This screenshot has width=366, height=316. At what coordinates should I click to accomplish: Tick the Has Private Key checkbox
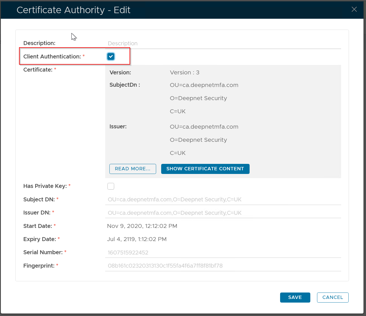[111, 186]
